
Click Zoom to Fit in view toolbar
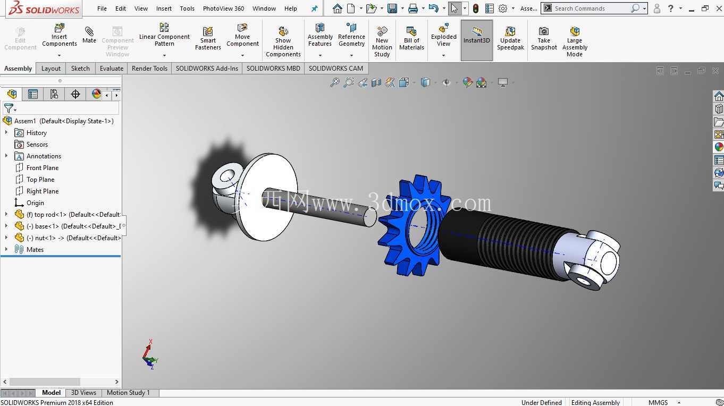334,82
